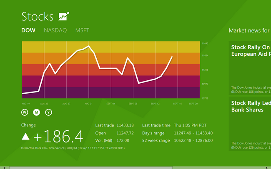Select the W weekly range toggle
Image resolution: width=271 pixels, height=169 pixels.
[25, 112]
